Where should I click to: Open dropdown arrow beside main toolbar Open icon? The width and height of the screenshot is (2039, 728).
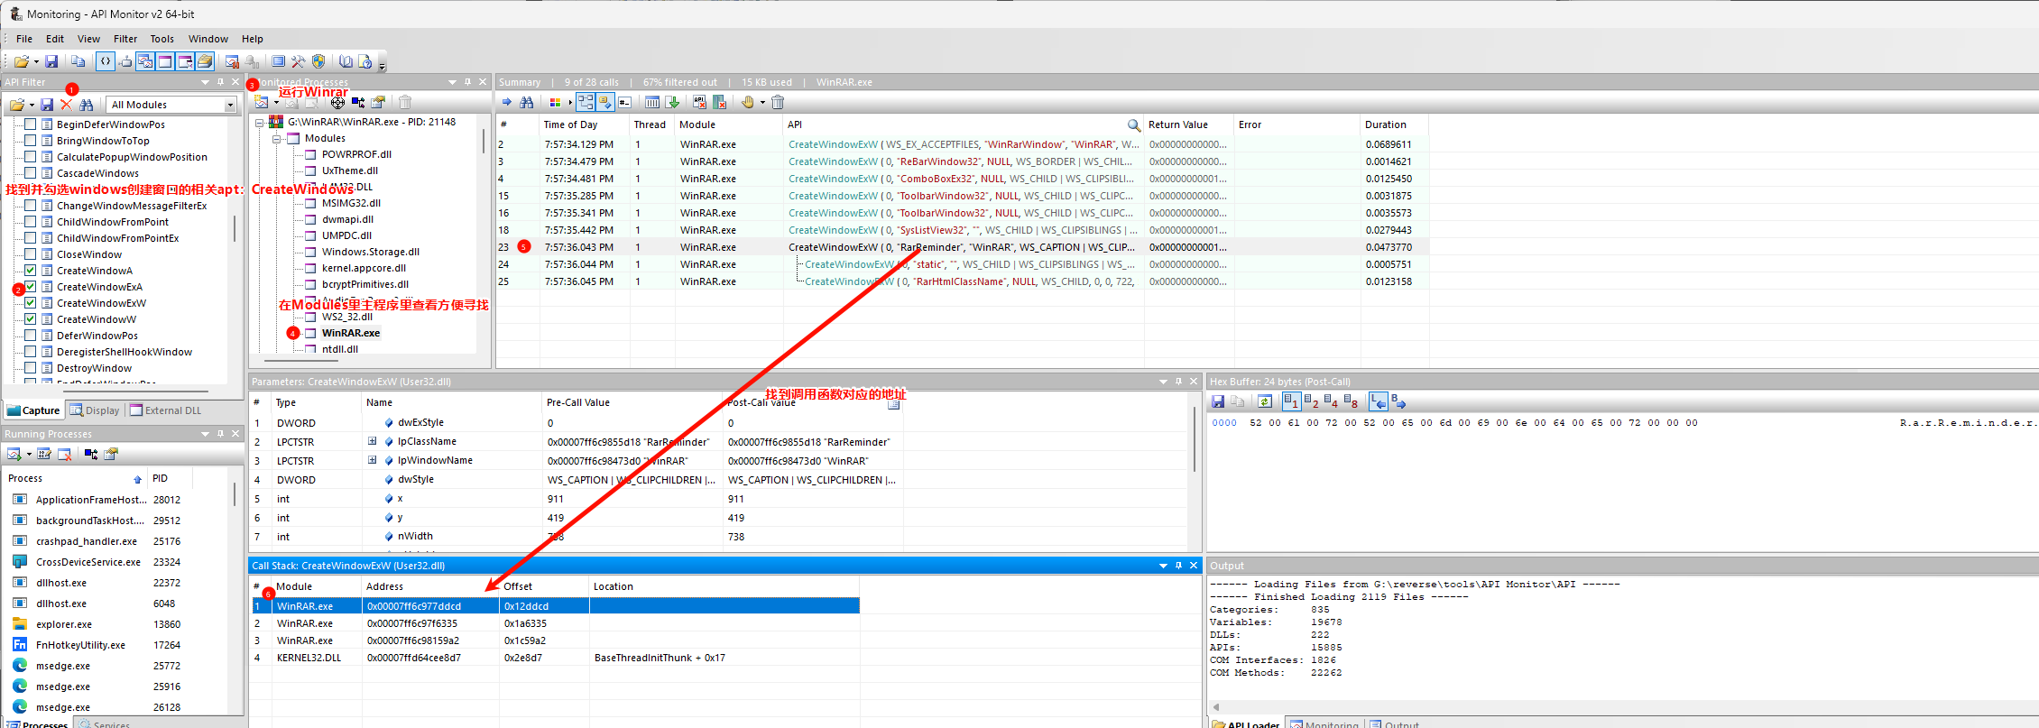[x=36, y=62]
